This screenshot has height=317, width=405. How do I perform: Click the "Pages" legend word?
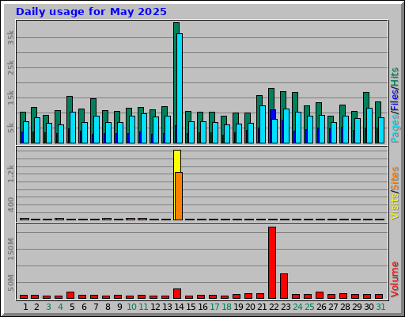(395, 128)
